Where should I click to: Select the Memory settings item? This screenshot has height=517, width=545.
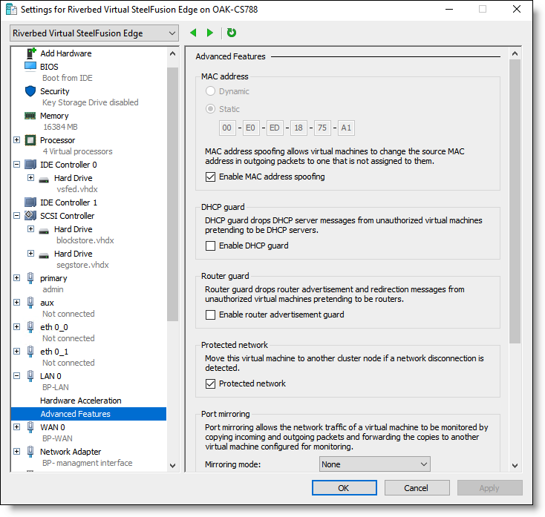tap(54, 116)
